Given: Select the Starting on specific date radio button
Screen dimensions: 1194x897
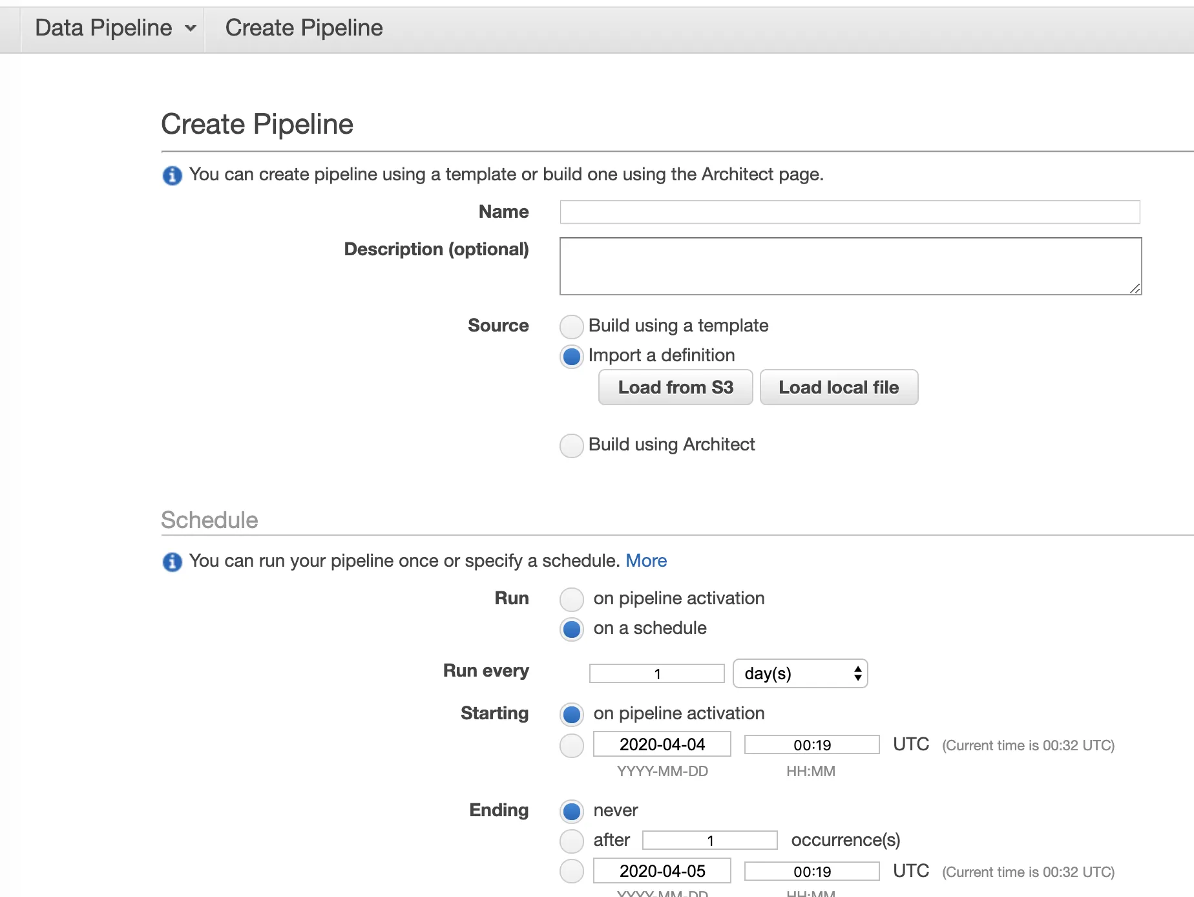Looking at the screenshot, I should coord(572,745).
